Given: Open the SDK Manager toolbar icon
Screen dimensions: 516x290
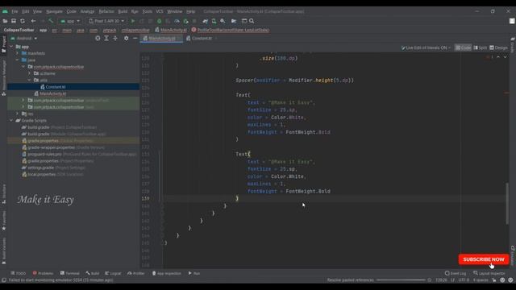Looking at the screenshot, I should pos(223,21).
